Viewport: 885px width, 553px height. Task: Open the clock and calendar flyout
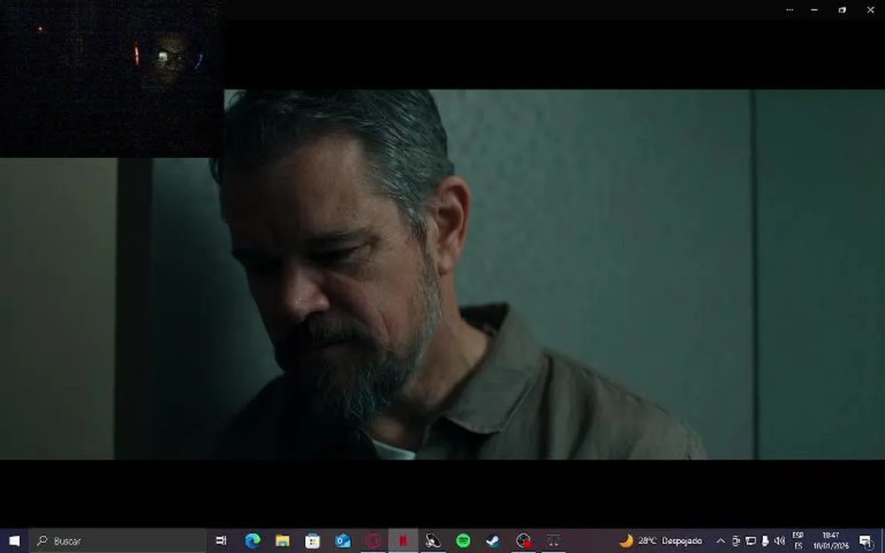coord(830,541)
